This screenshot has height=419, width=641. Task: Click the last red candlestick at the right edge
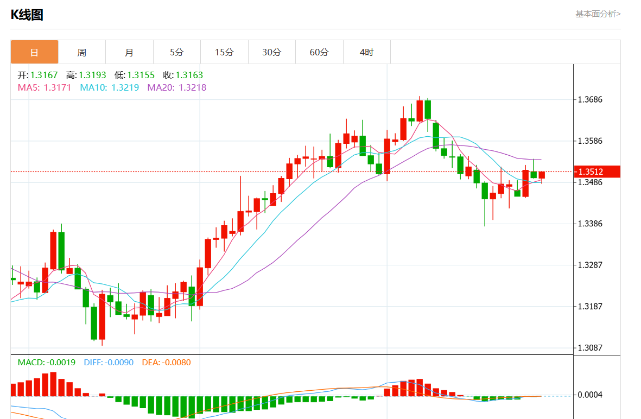pyautogui.click(x=542, y=176)
